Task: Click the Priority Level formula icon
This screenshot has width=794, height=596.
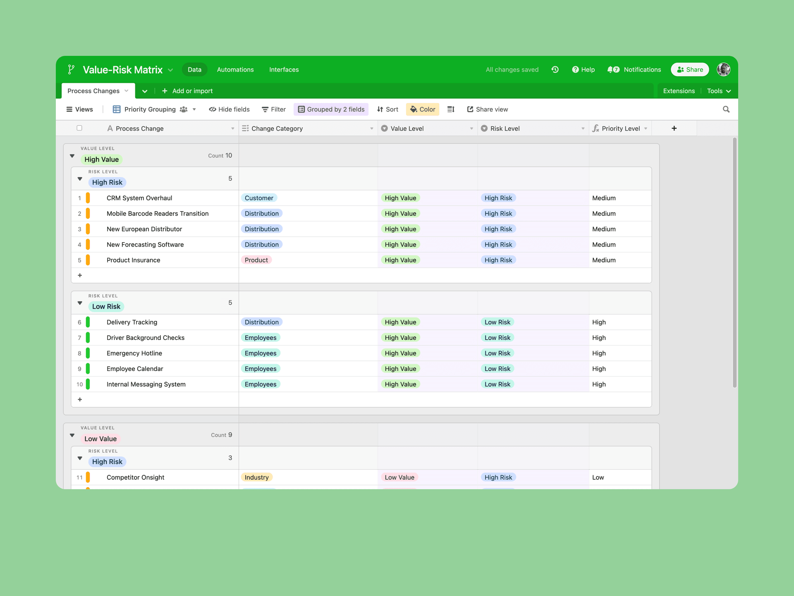Action: click(595, 128)
